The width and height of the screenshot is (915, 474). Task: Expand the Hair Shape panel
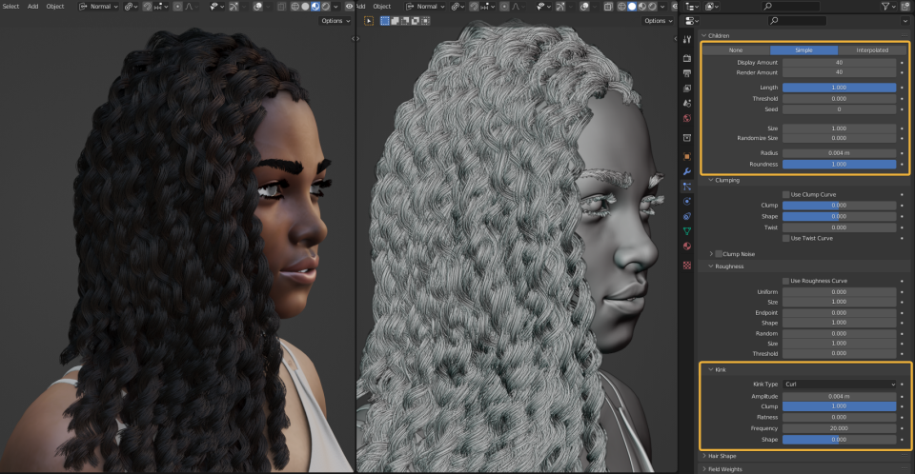(722, 456)
